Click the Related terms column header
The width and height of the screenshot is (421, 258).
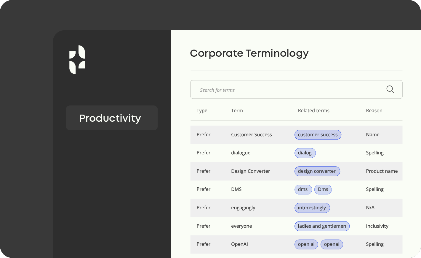coord(313,110)
